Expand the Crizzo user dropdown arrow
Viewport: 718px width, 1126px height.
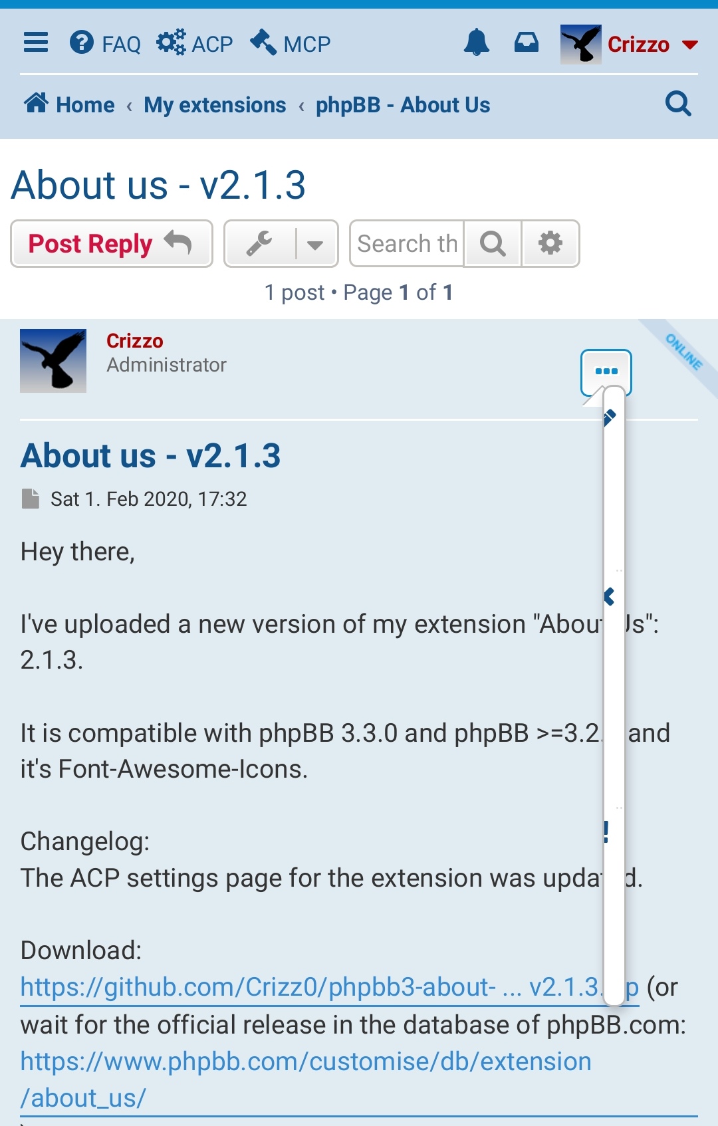click(x=690, y=45)
